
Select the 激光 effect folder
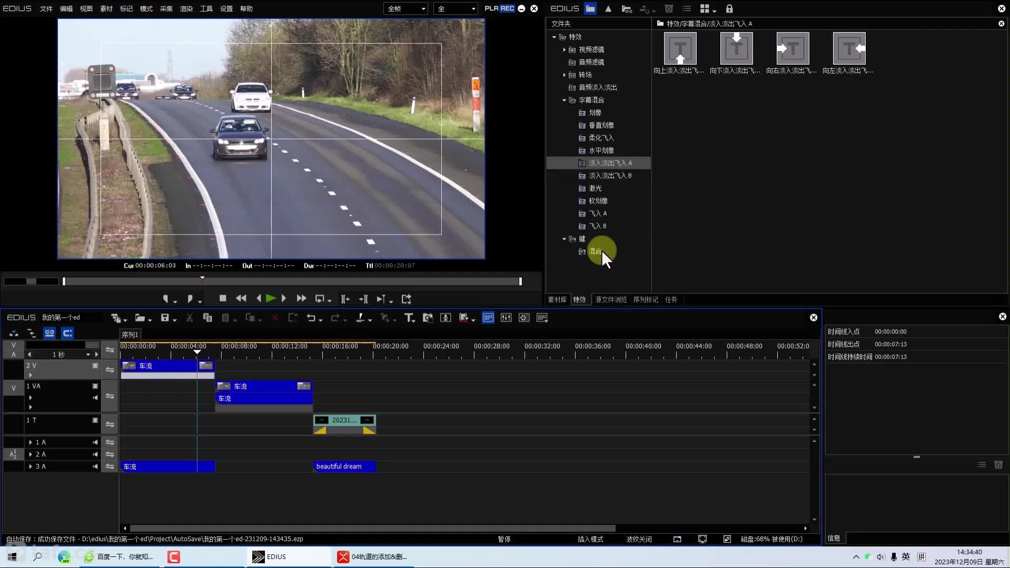pyautogui.click(x=595, y=188)
